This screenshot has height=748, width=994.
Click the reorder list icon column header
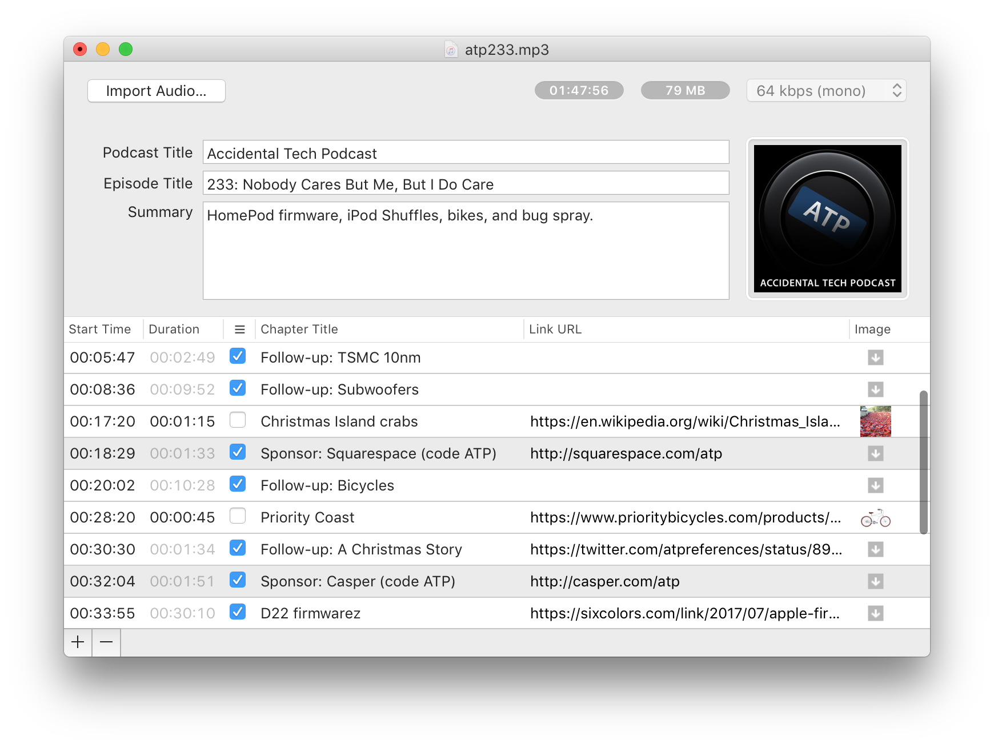pyautogui.click(x=239, y=329)
